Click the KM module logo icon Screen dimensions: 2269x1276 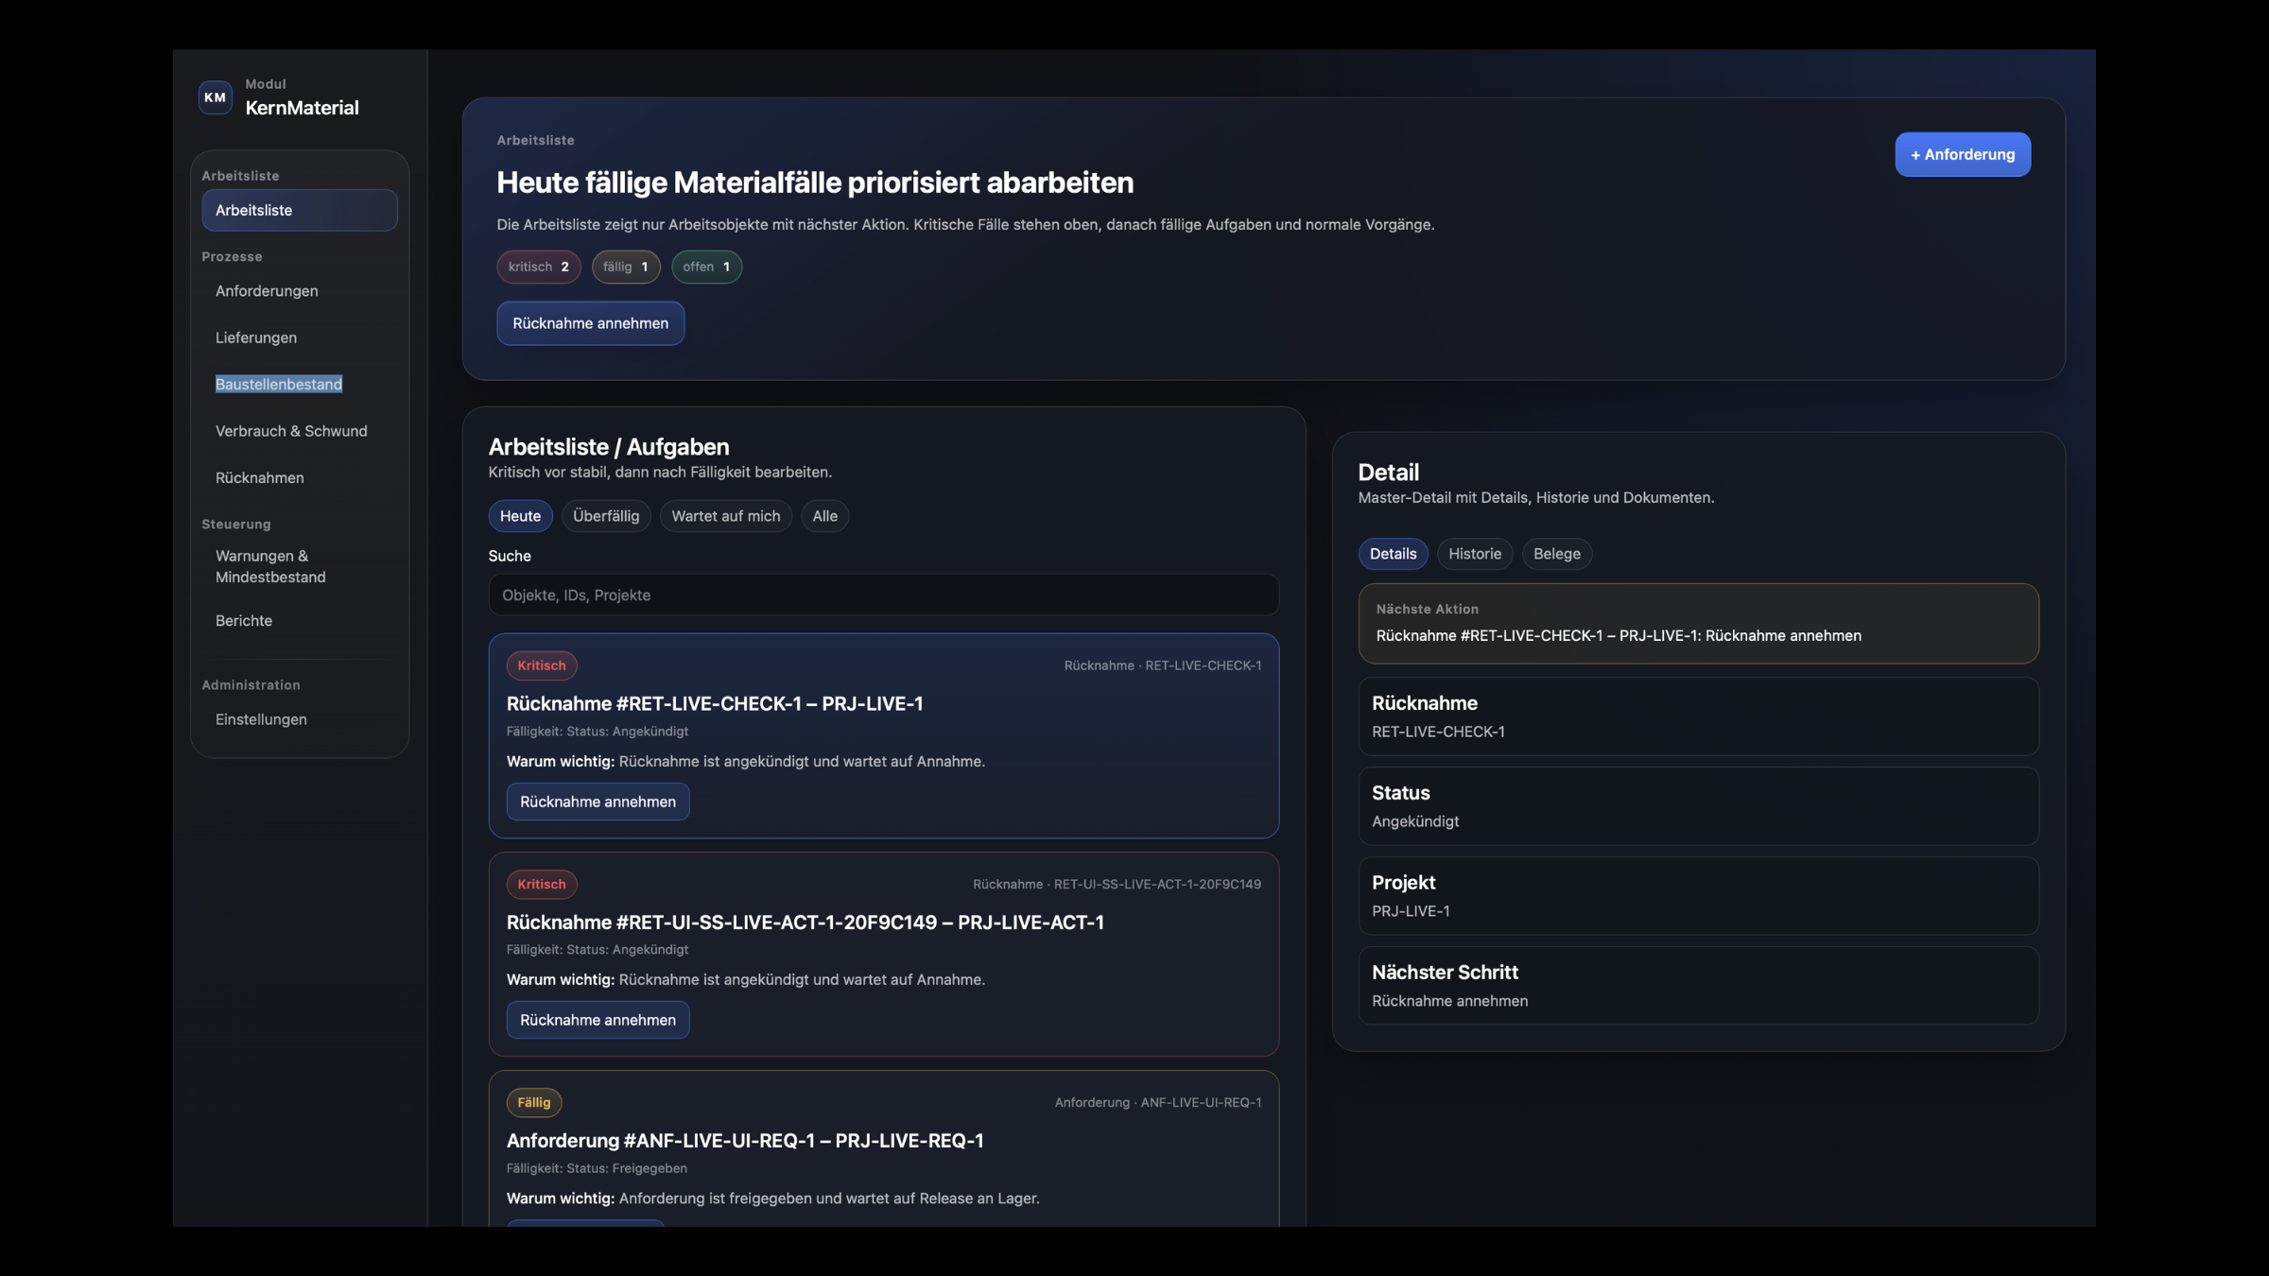(x=216, y=97)
